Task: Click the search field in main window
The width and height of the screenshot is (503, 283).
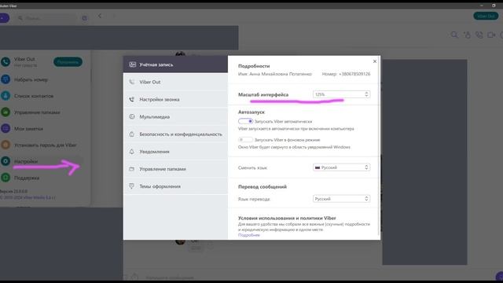Action: 46,18
